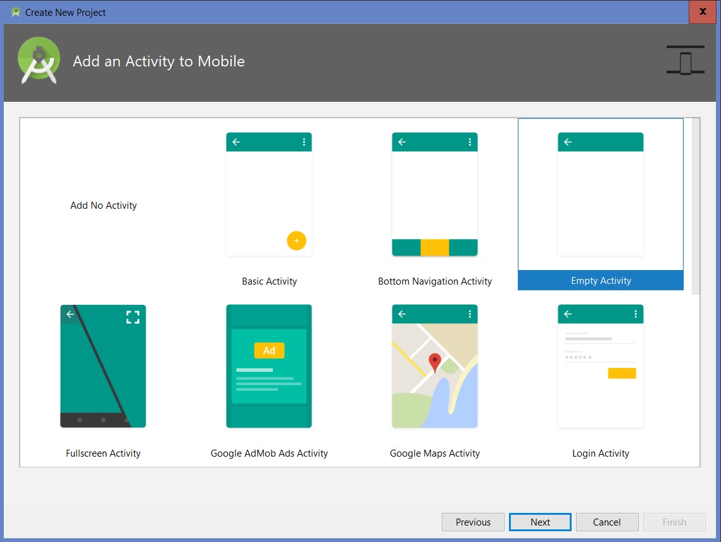This screenshot has height=542, width=721.
Task: Select the Empty Activity template
Action: pos(600,195)
